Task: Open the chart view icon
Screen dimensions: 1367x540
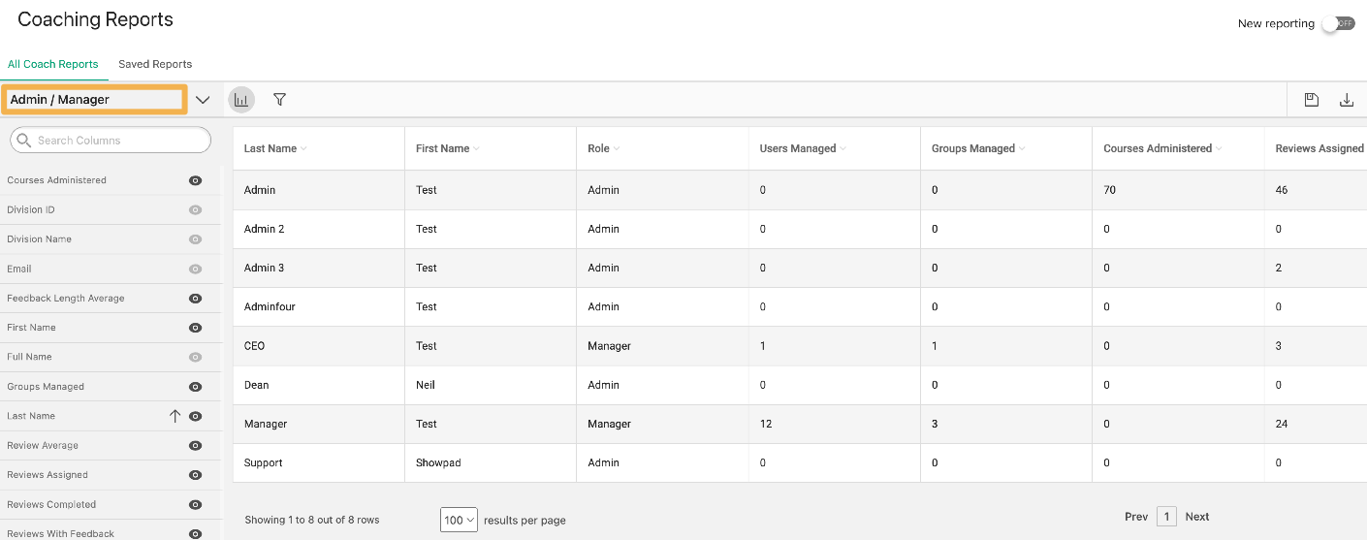Action: tap(241, 100)
